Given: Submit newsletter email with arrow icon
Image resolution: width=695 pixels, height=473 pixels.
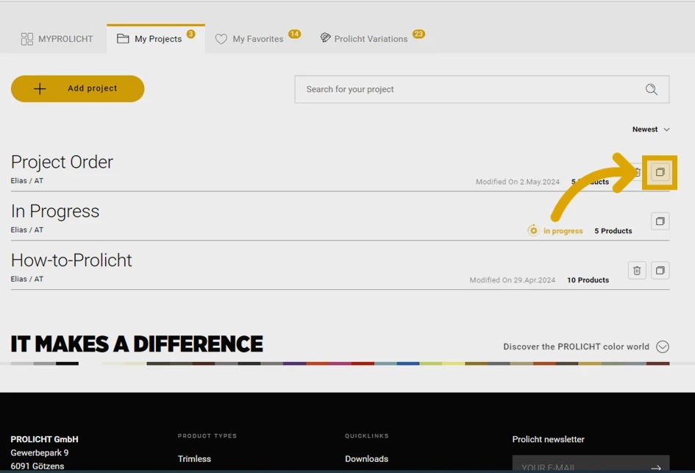Looking at the screenshot, I should click(x=655, y=467).
